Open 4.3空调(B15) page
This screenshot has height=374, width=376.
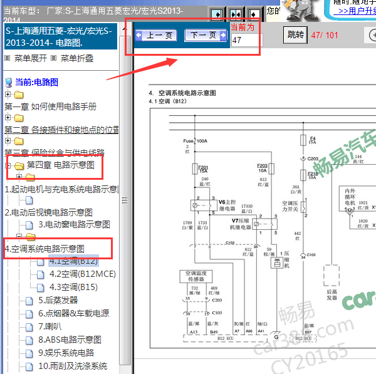[73, 287]
